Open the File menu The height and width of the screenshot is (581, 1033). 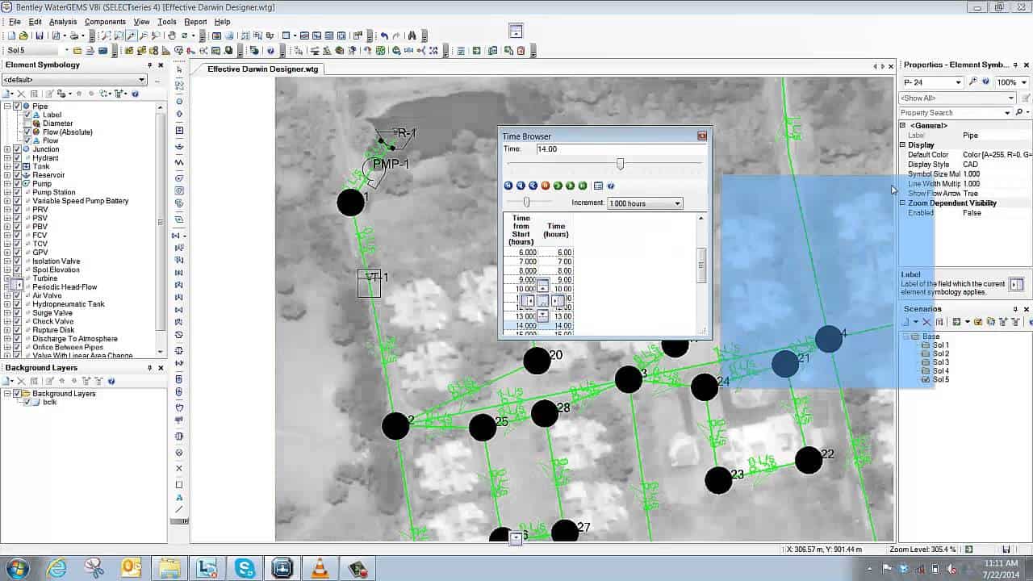[15, 22]
